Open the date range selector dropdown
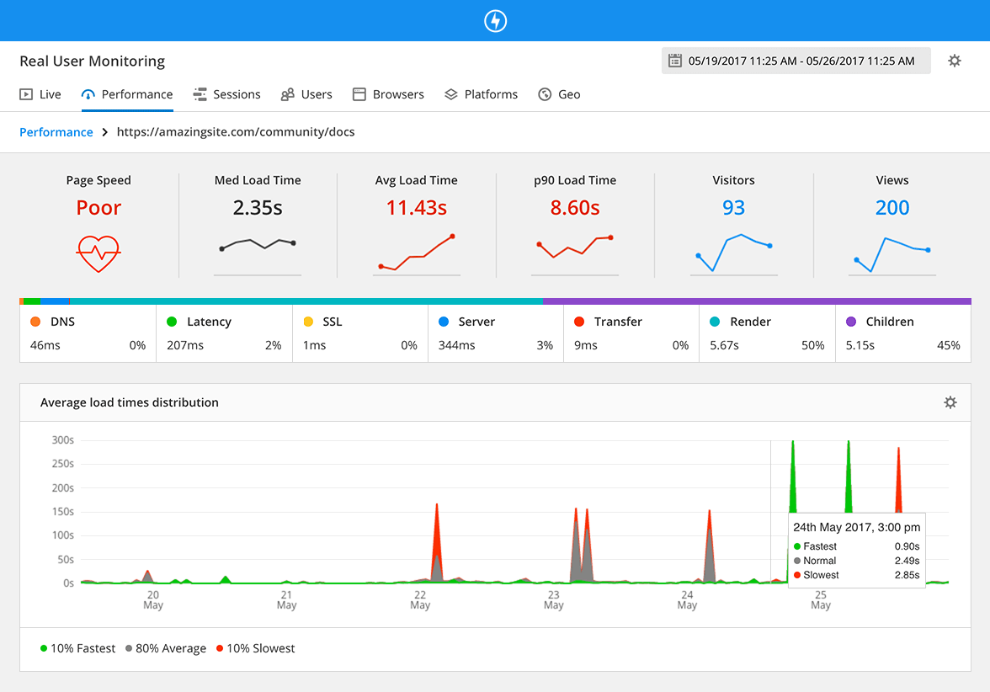This screenshot has height=692, width=990. coord(796,61)
